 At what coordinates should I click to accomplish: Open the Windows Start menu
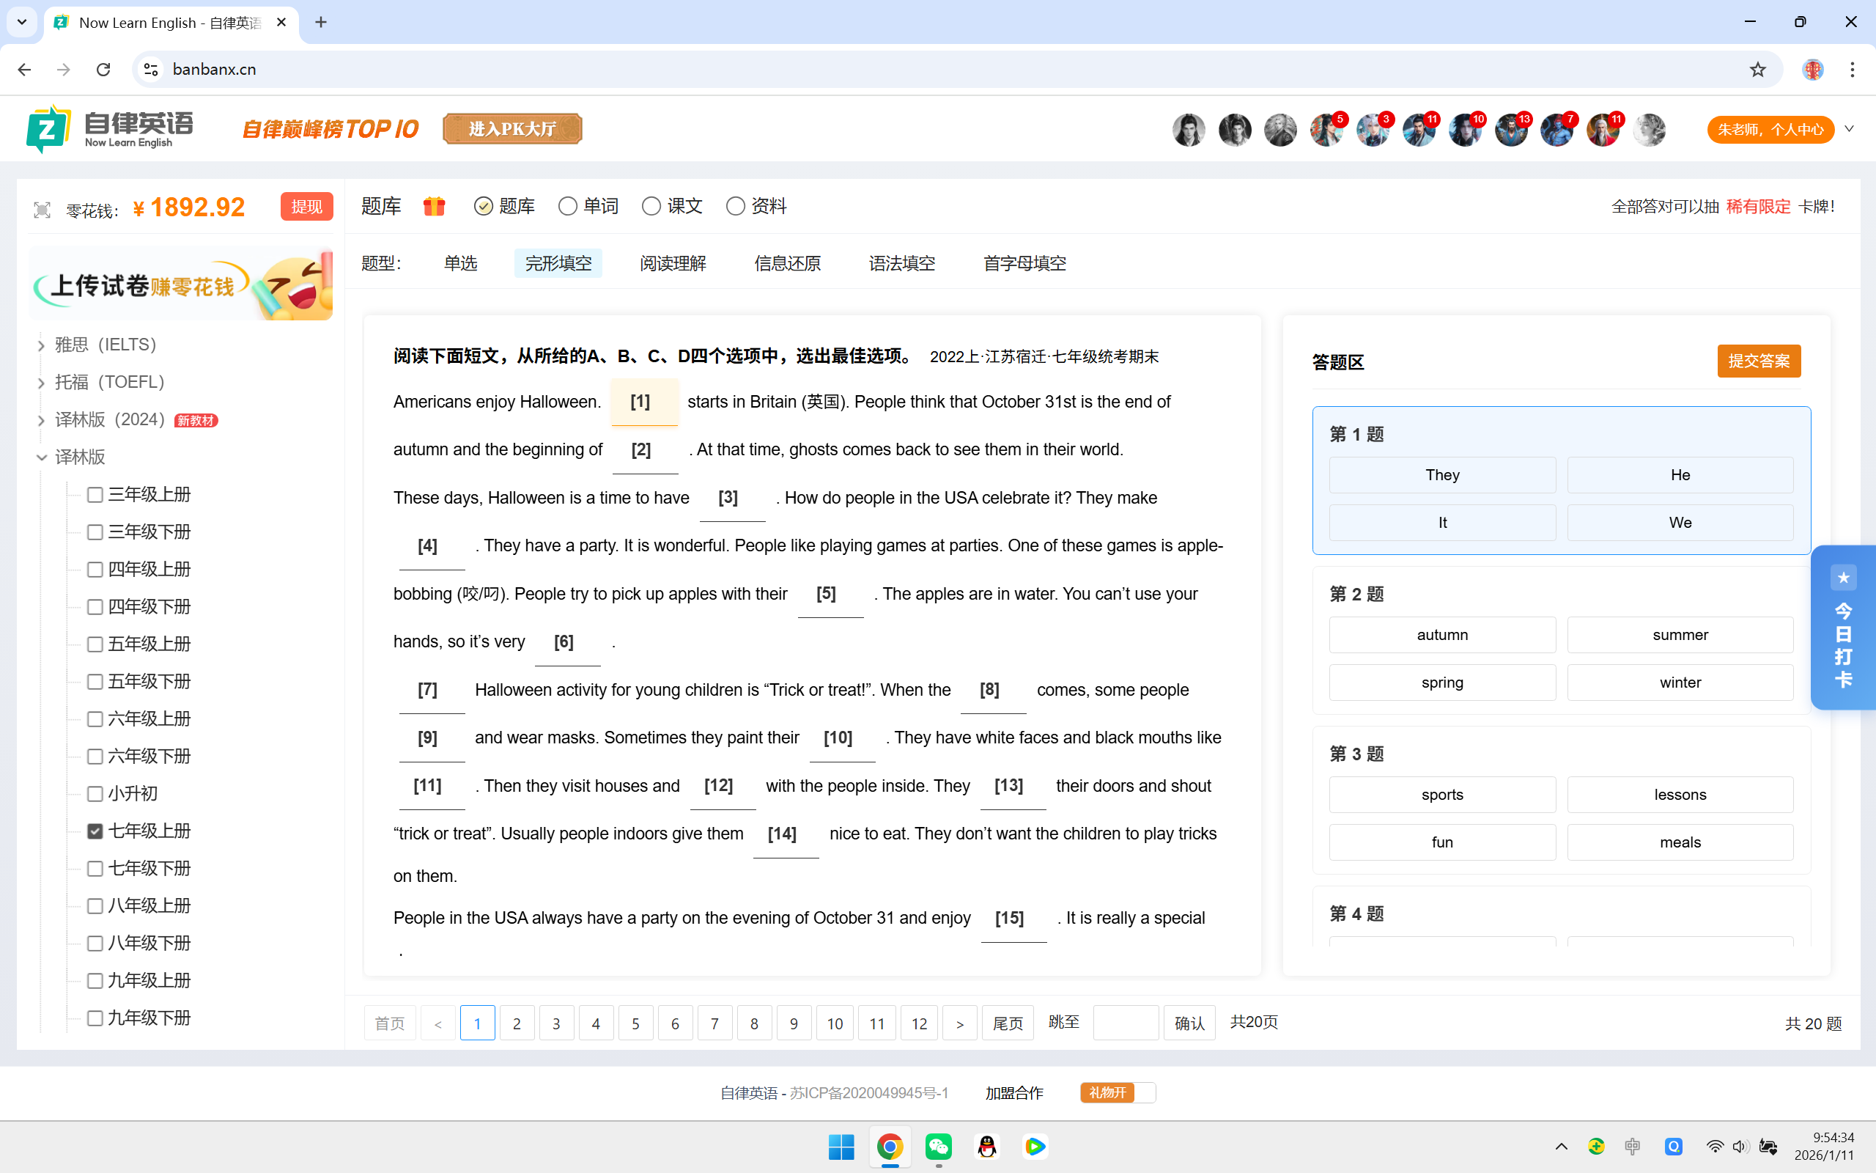click(x=841, y=1146)
